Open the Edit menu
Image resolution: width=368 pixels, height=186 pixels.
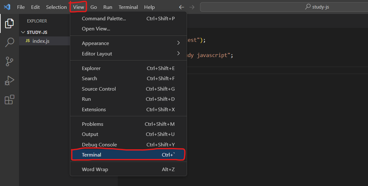(x=36, y=7)
